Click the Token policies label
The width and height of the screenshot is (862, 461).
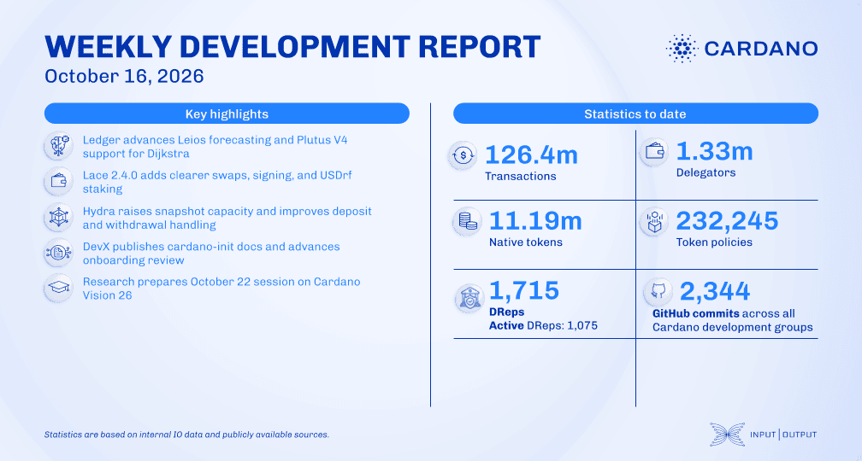pyautogui.click(x=714, y=242)
